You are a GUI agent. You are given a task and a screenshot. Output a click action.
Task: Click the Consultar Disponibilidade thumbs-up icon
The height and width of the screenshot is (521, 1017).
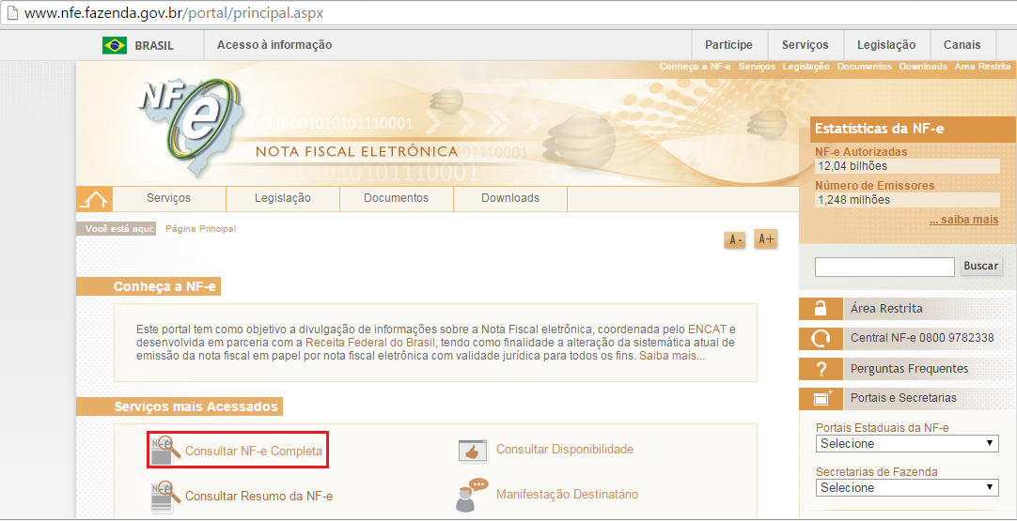[473, 451]
